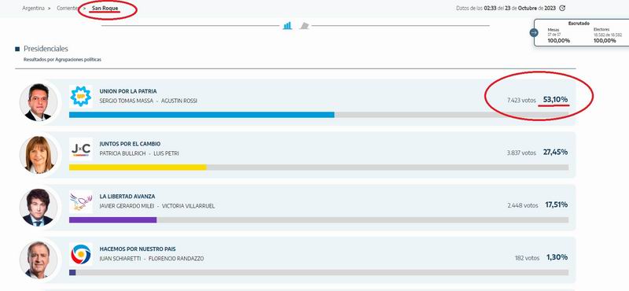The width and height of the screenshot is (629, 291).
Task: Click the '2.448 votos' count
Action: (x=523, y=205)
